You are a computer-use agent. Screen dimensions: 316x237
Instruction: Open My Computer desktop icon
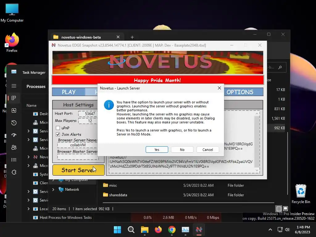(12, 13)
